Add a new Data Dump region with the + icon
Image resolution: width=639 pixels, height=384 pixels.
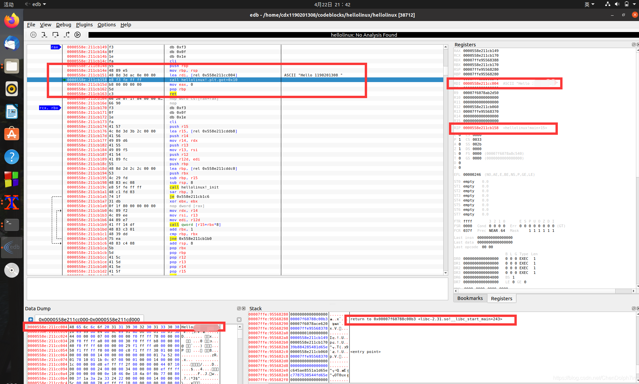pyautogui.click(x=31, y=319)
